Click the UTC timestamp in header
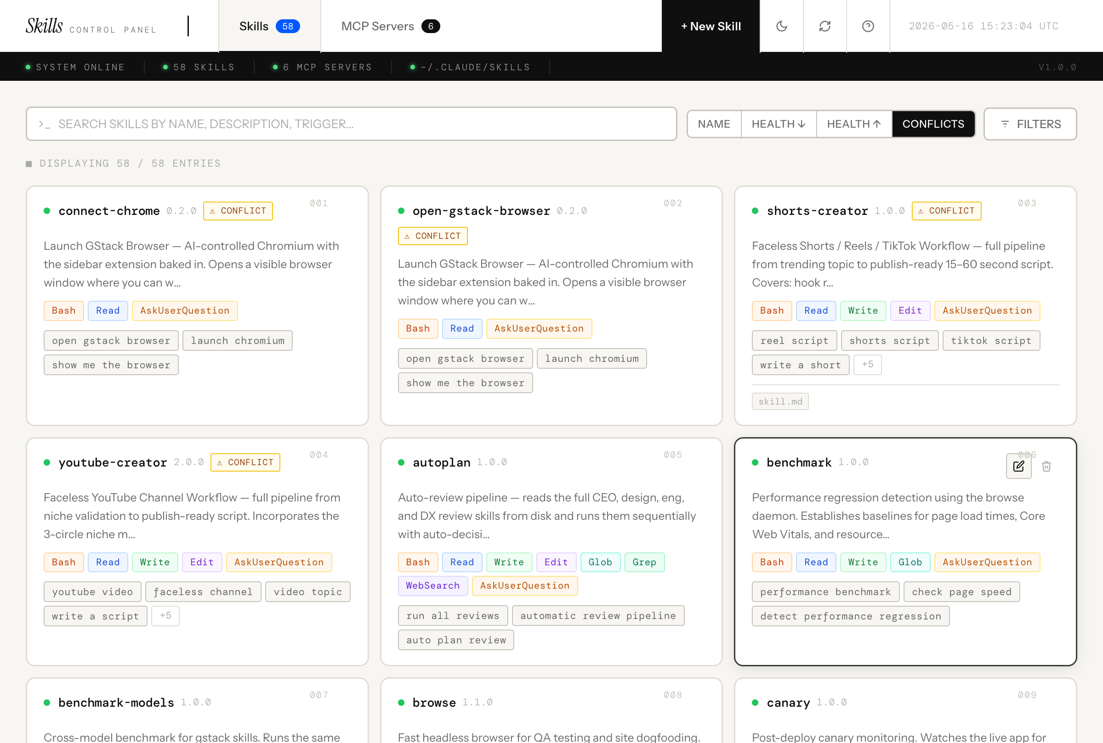The width and height of the screenshot is (1103, 743). [983, 26]
